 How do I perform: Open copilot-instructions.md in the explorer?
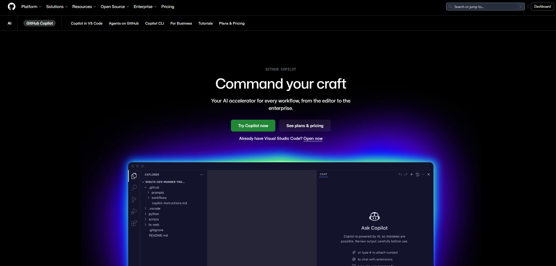coord(169,203)
